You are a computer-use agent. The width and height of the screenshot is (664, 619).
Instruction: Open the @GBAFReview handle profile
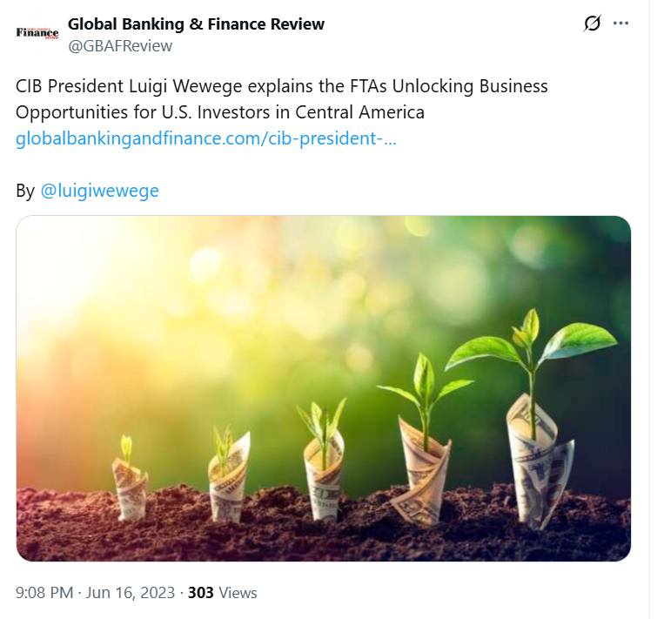(120, 45)
